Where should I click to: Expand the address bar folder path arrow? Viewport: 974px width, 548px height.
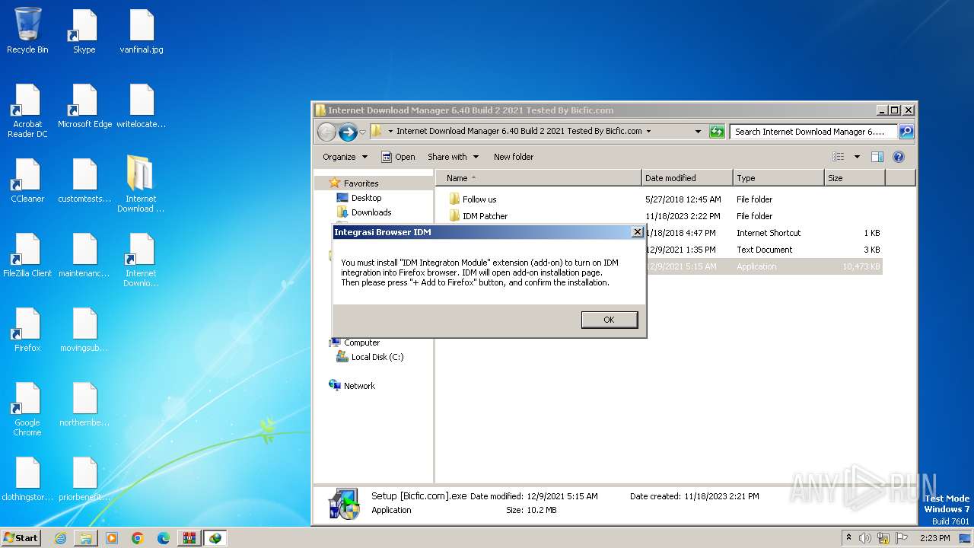pos(648,132)
